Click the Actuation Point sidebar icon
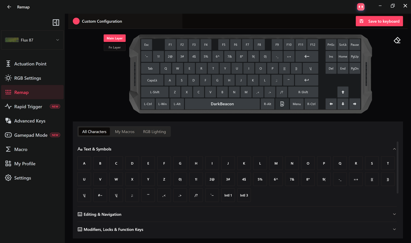The image size is (411, 243). pyautogui.click(x=8, y=64)
